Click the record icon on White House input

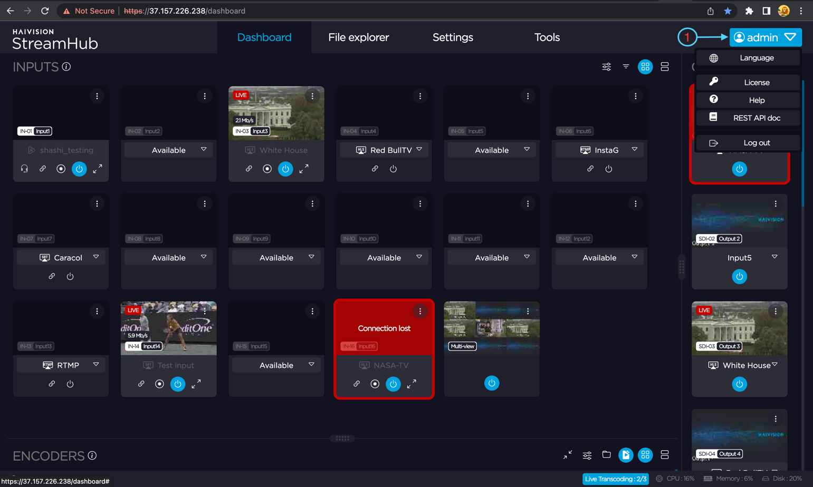coord(267,169)
